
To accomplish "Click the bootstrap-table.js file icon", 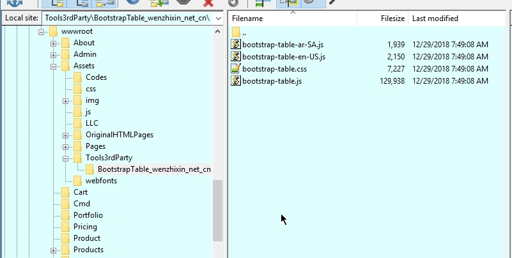I will (236, 81).
